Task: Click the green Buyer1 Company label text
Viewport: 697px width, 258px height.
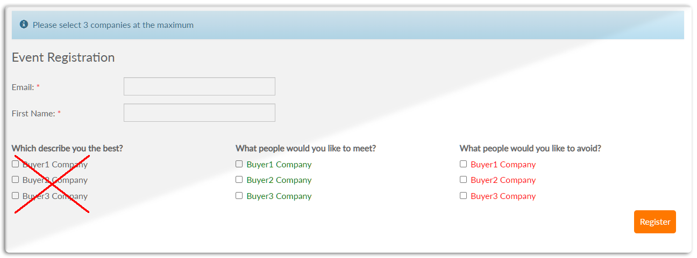Action: tap(279, 165)
